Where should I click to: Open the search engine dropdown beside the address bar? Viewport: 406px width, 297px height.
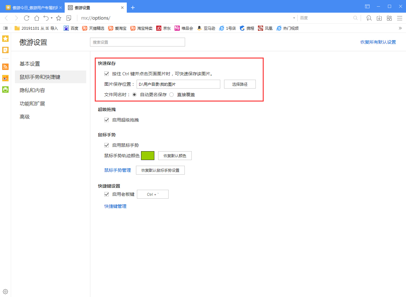click(x=293, y=18)
